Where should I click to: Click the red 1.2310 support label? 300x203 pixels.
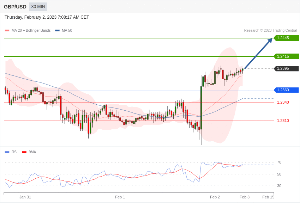(x=283, y=121)
